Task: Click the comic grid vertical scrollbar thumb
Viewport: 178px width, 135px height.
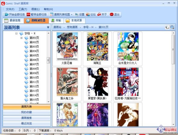Action: (x=173, y=49)
